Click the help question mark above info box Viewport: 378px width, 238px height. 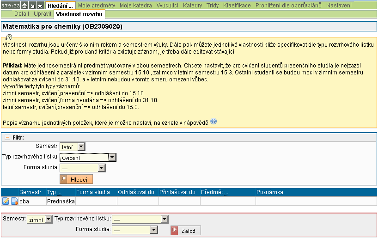pos(9,37)
